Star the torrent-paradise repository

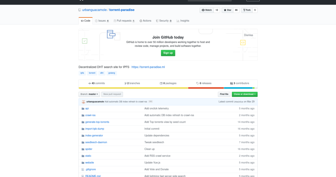[x=227, y=10]
